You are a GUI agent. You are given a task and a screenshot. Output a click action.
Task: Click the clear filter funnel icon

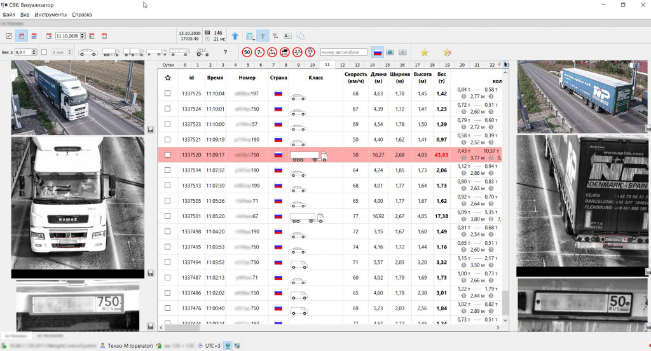275,36
